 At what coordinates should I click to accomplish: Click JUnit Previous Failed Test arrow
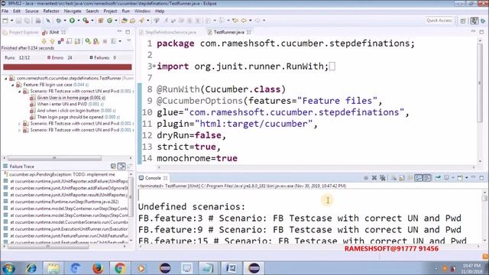[x=52, y=41]
